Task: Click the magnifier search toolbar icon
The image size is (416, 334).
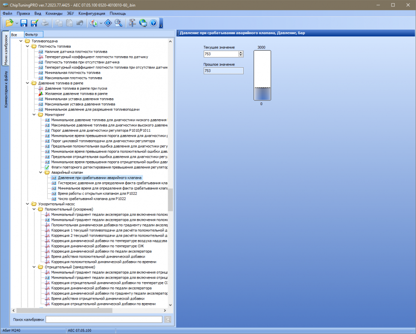Action: pos(119,23)
